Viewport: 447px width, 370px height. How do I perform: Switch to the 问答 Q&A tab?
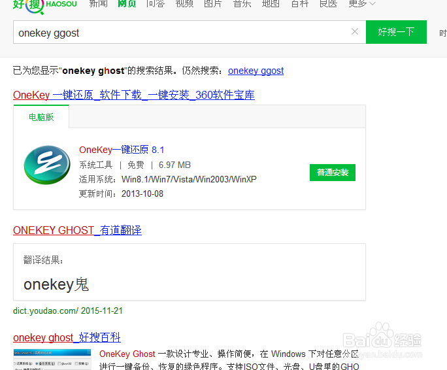click(x=156, y=4)
